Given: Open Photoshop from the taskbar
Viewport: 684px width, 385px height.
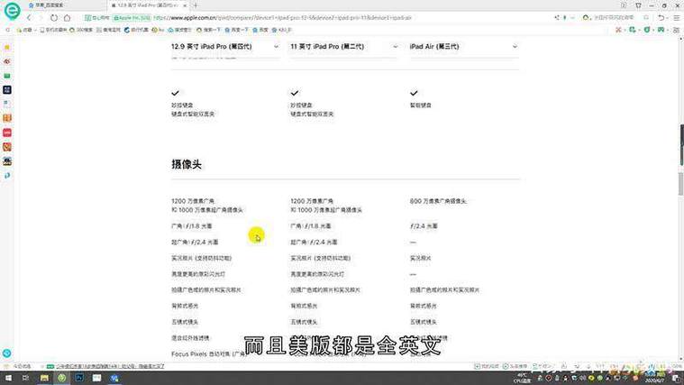Looking at the screenshot, I should (79, 378).
